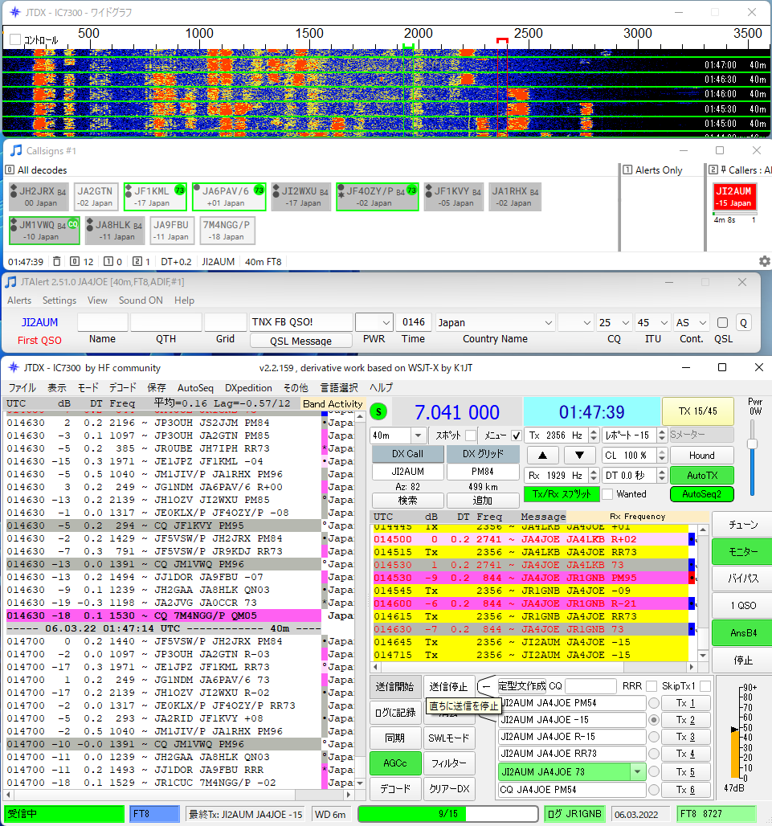Click the green S indicator beside frequency
The image size is (772, 826).
click(x=379, y=412)
